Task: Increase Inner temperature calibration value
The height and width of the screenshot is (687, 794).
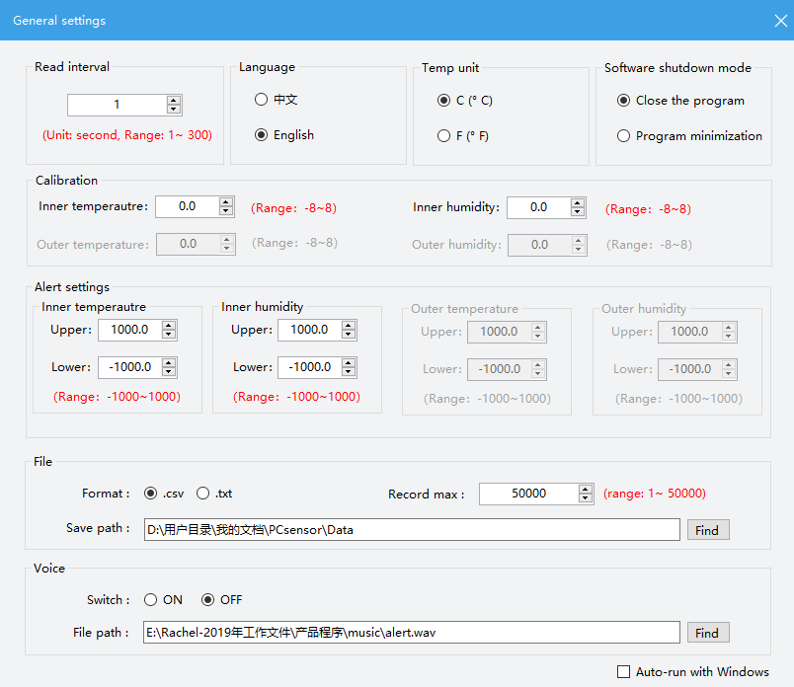Action: pos(226,202)
